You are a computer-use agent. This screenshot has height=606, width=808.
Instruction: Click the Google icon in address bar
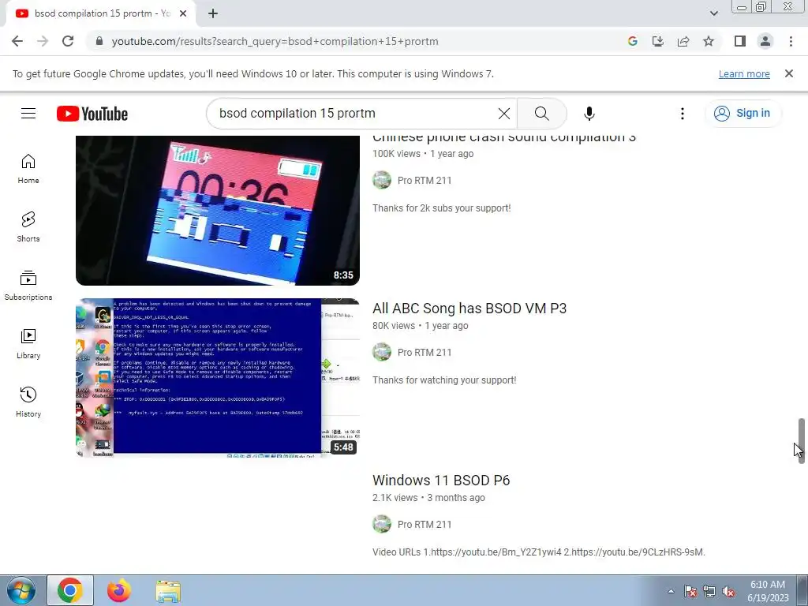(633, 41)
